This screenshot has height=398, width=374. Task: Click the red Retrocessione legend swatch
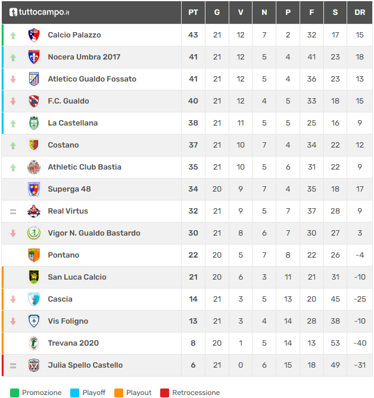point(164,393)
